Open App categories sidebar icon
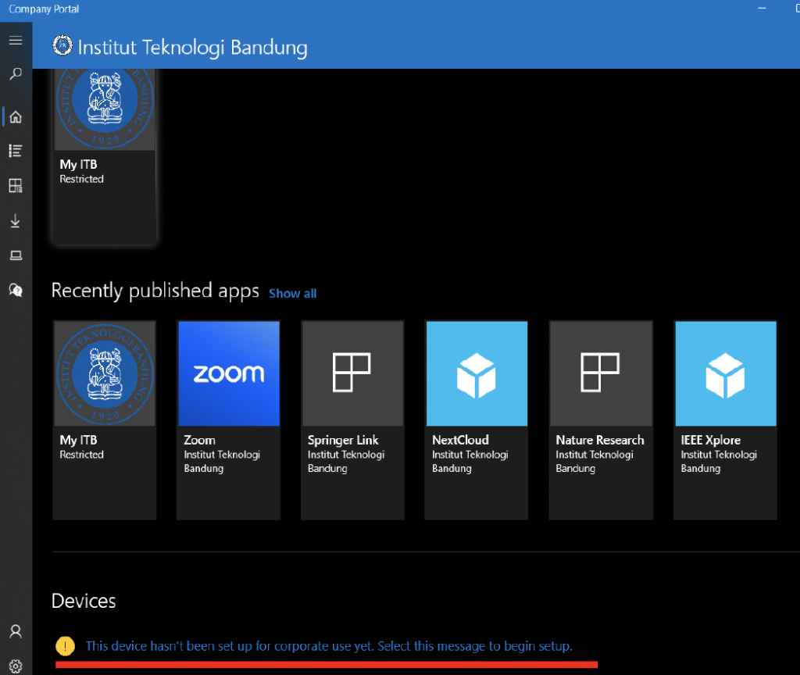The image size is (800, 675). 16,186
